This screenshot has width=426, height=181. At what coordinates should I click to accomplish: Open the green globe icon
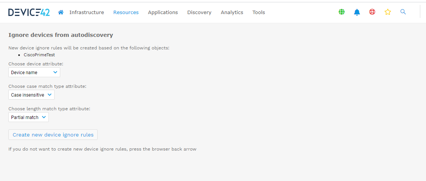tap(341, 12)
